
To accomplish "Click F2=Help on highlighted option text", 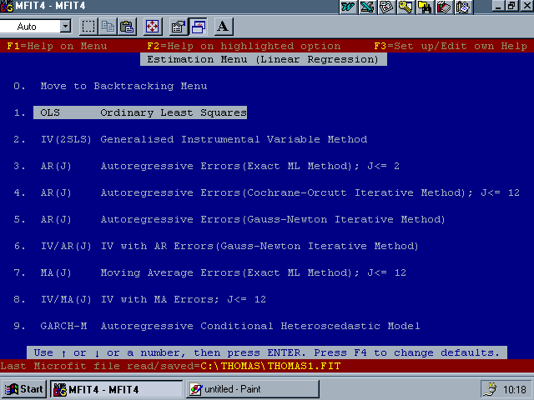I will [x=244, y=46].
